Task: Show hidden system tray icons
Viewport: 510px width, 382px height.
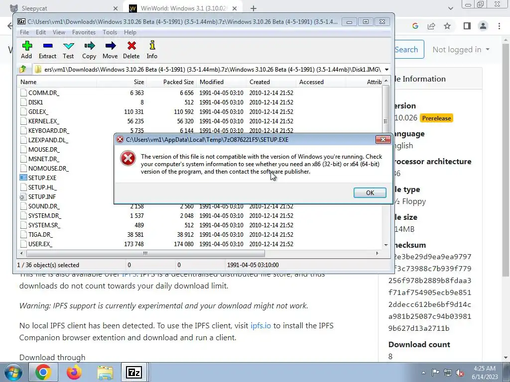Action: click(x=423, y=373)
